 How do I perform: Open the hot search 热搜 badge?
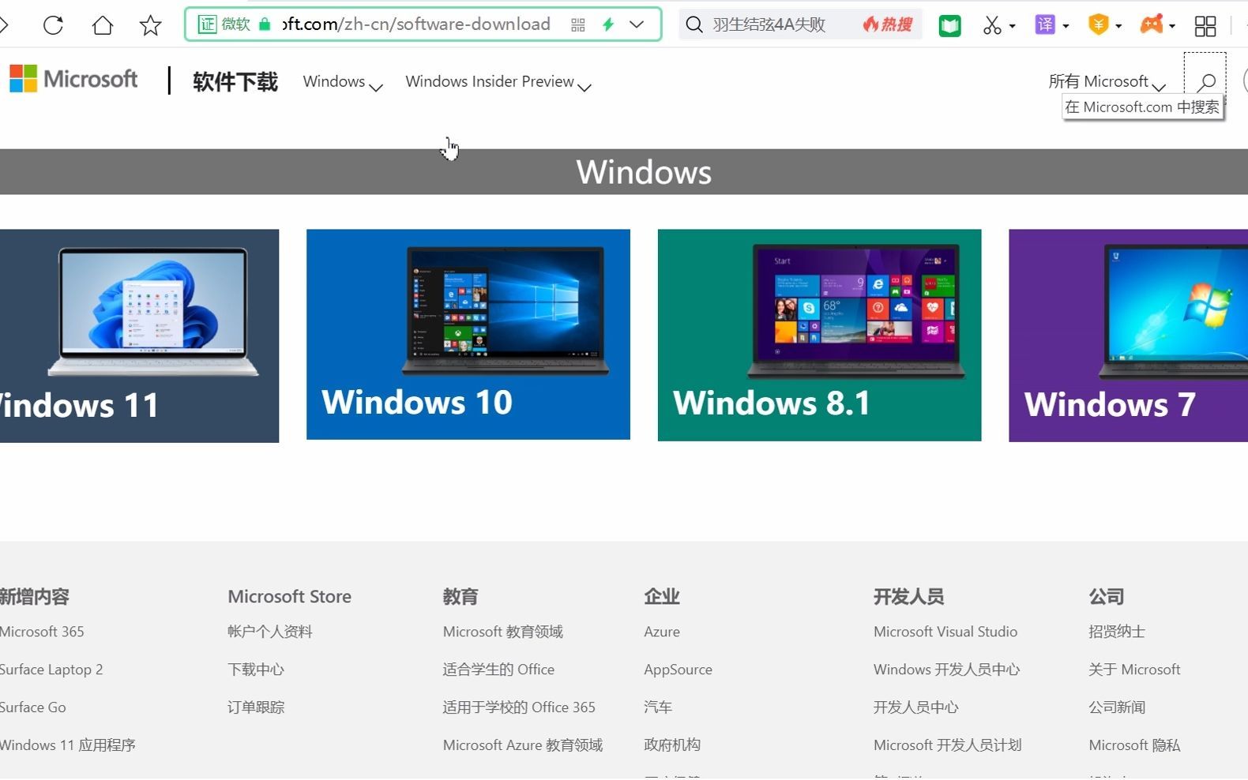pos(888,24)
